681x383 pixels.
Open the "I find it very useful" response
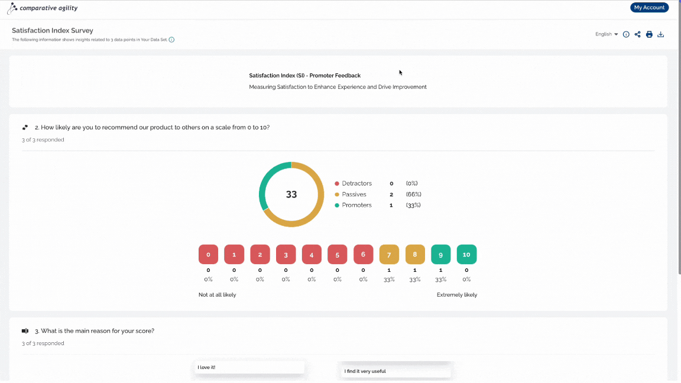coord(395,371)
